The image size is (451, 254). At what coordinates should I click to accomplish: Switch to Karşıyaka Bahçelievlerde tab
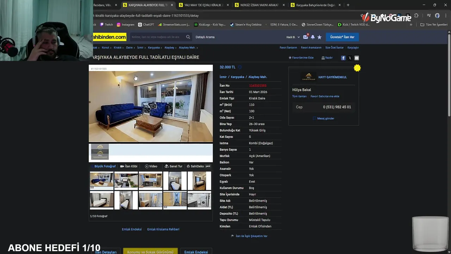click(x=315, y=5)
